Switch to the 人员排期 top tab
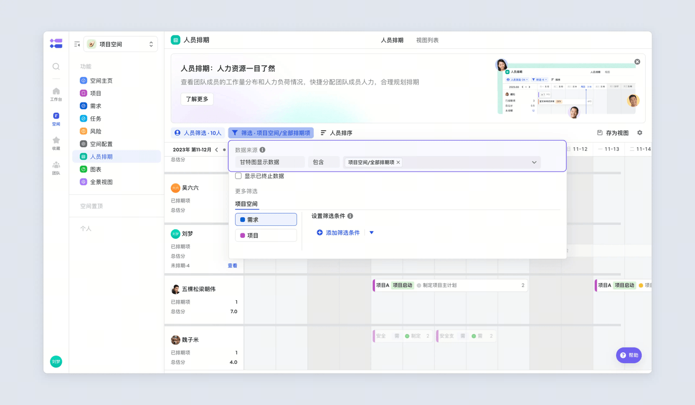The height and width of the screenshot is (405, 695). pos(392,40)
